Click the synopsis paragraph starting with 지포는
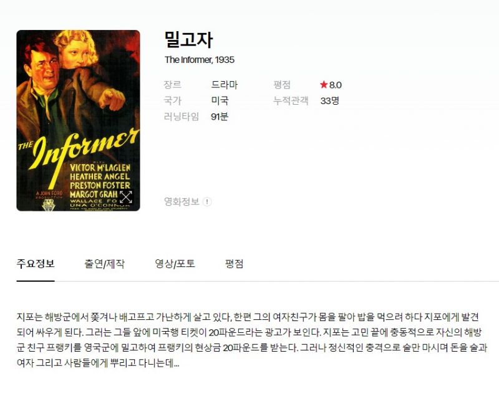This screenshot has height=404, width=499. (x=252, y=340)
